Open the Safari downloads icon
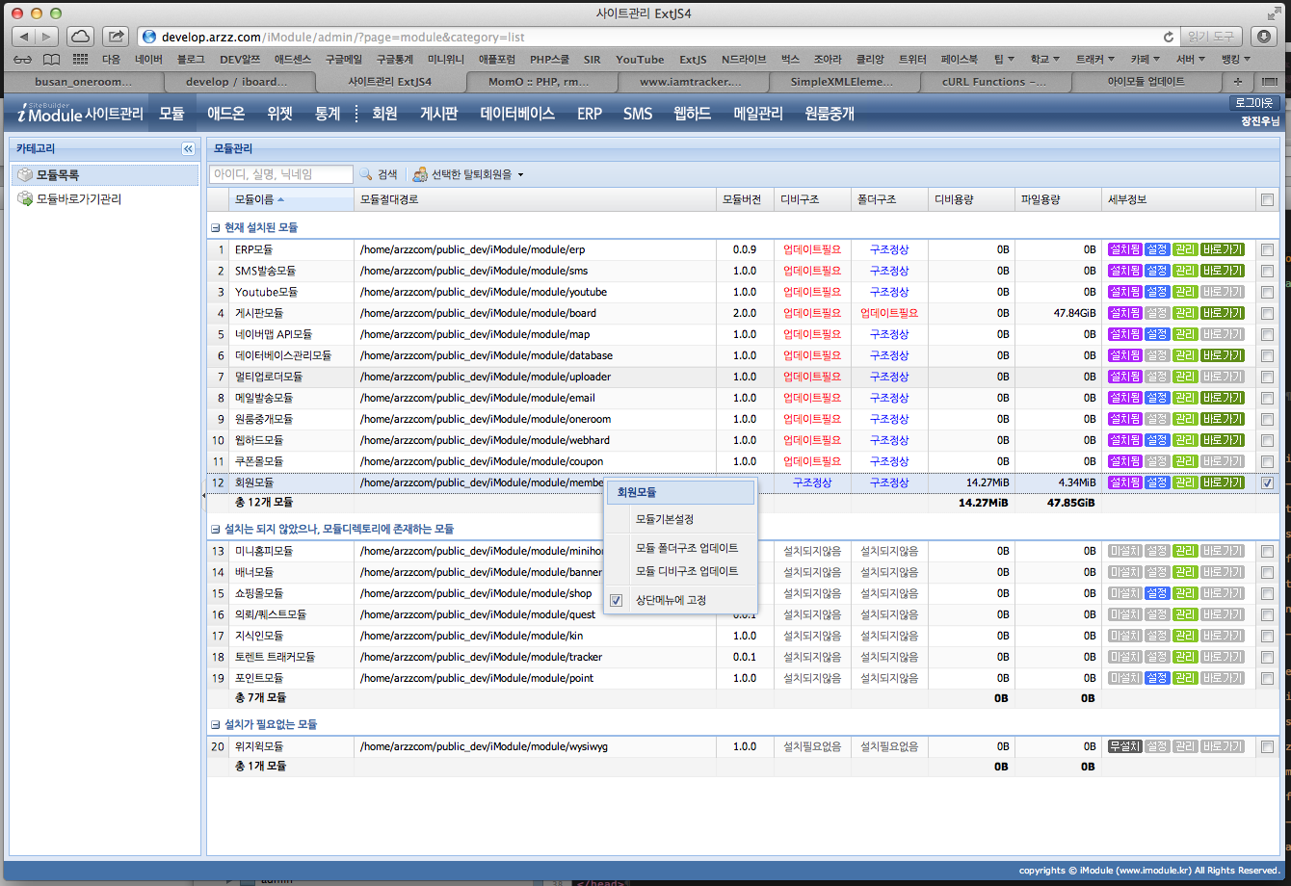 point(1264,37)
